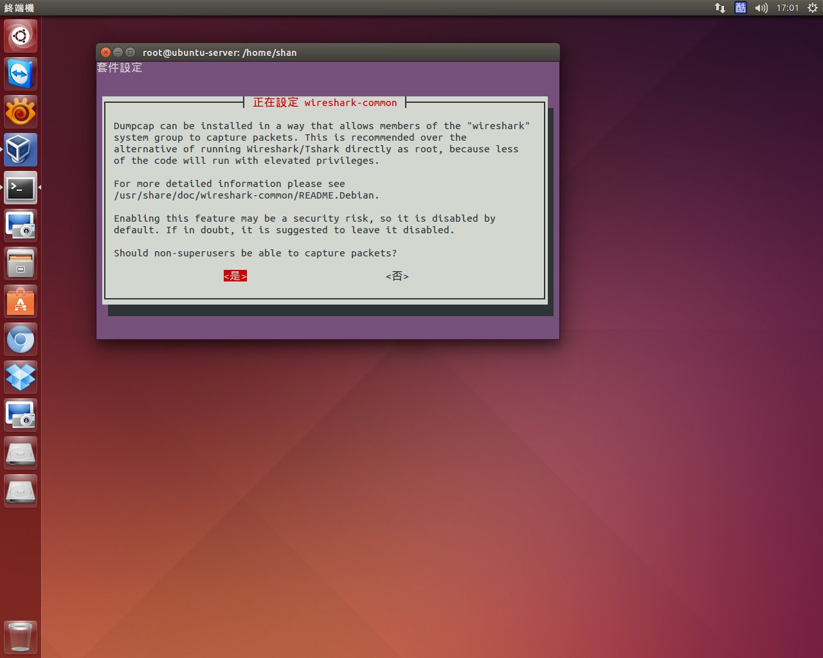Image resolution: width=823 pixels, height=658 pixels.
Task: Open the system session gear menu
Action: point(812,8)
